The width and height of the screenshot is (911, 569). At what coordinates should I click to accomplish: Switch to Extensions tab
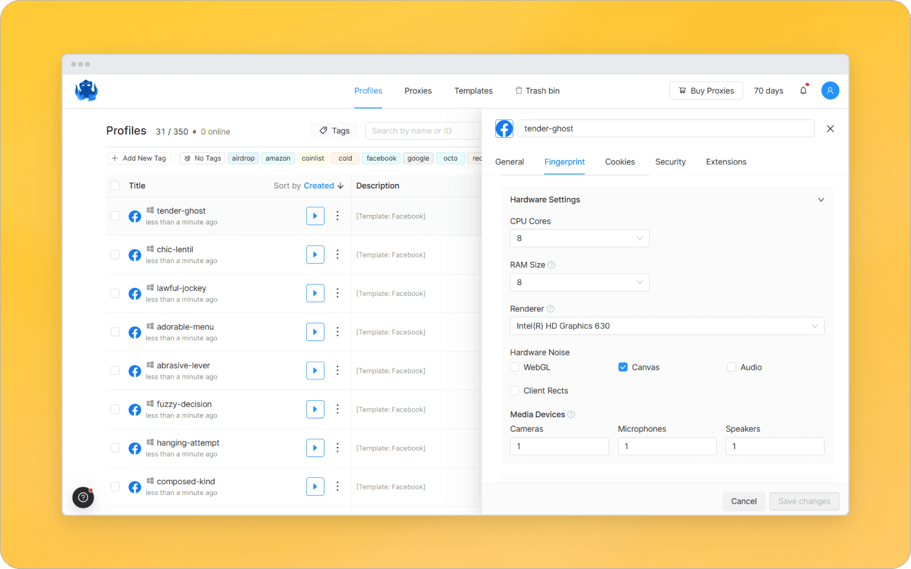coord(726,162)
